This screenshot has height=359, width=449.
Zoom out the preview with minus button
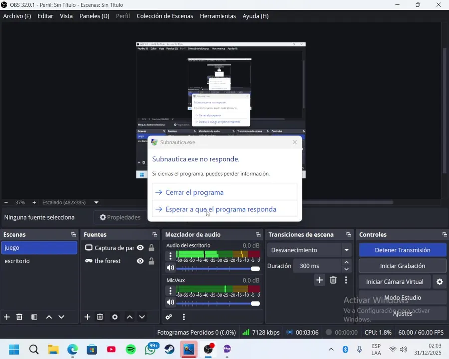tap(6, 203)
